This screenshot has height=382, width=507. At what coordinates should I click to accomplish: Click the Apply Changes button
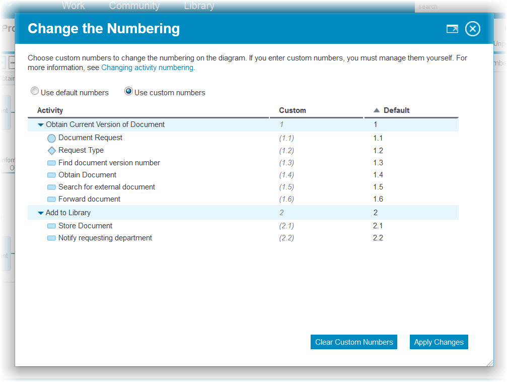pos(439,342)
